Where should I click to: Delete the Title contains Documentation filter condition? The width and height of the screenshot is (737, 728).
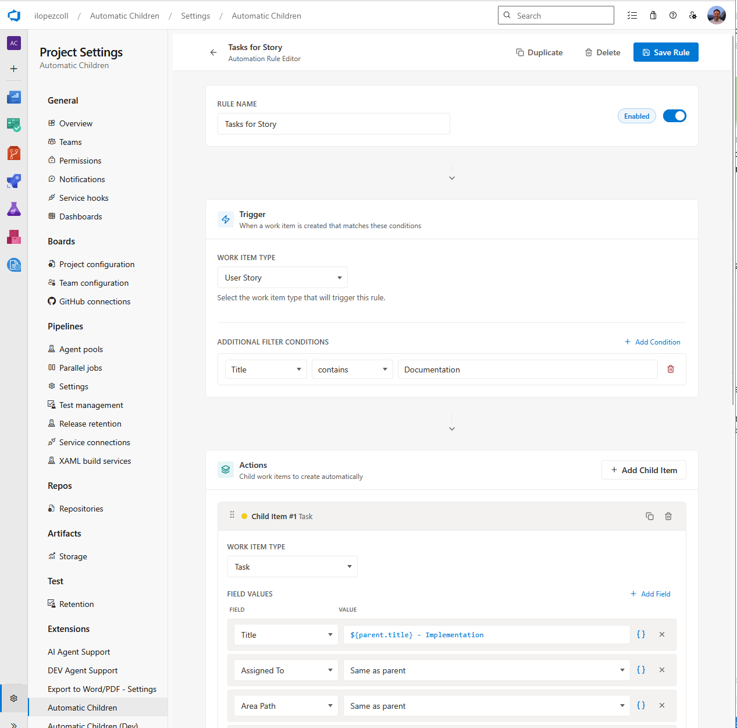coord(670,369)
